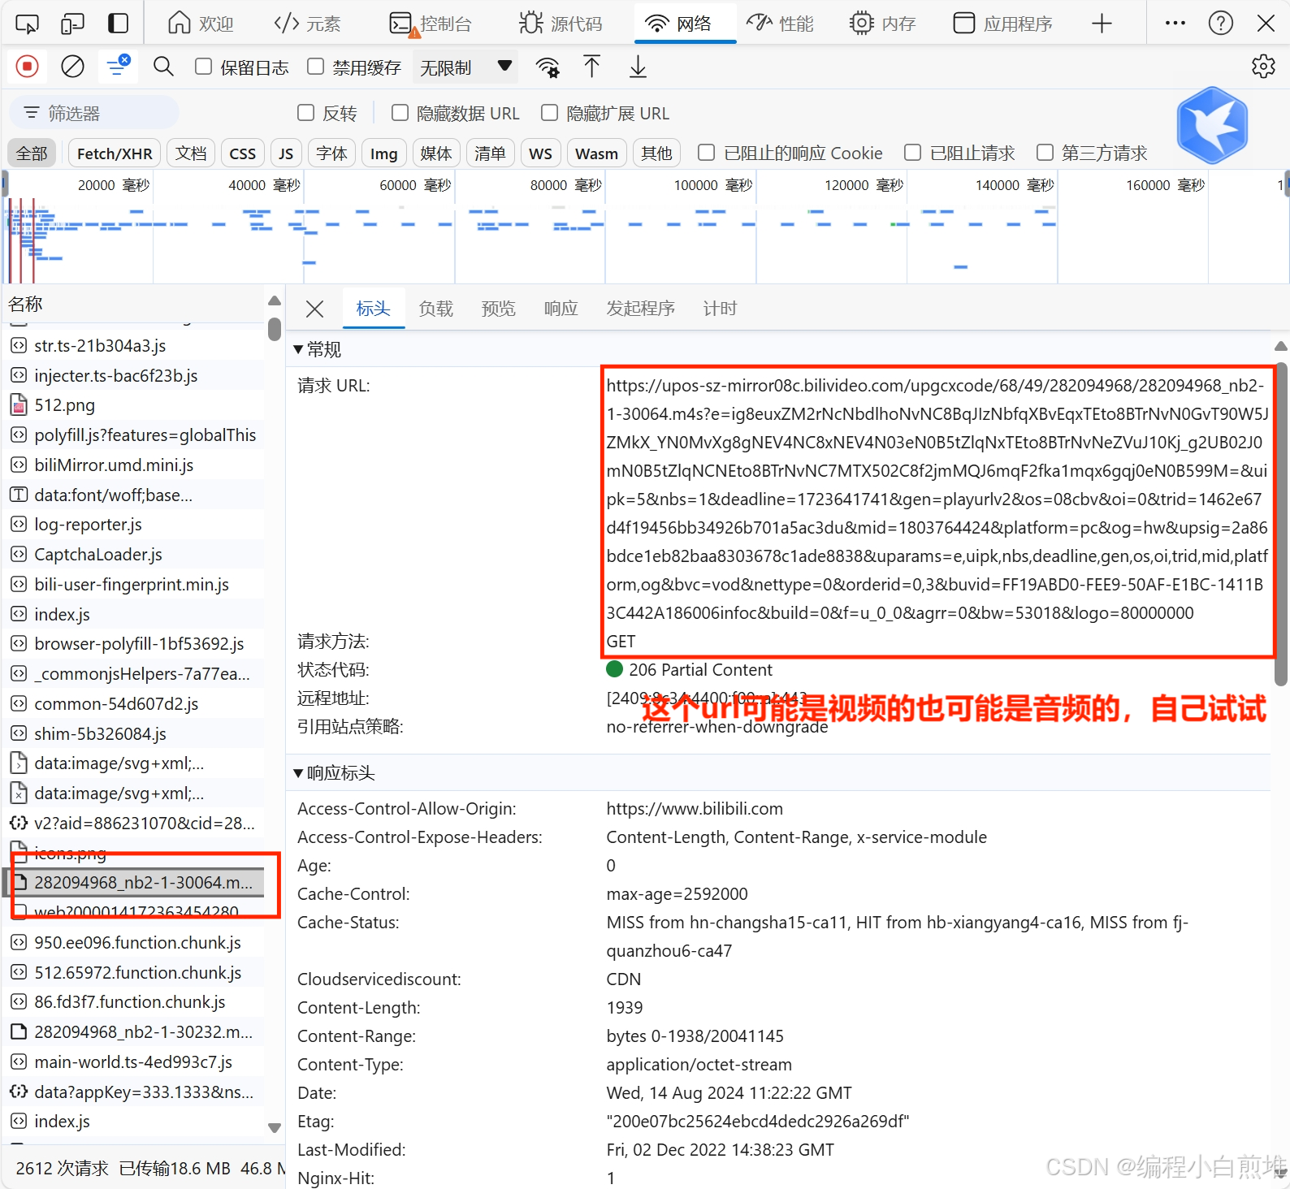Toggle the filter funnel icon
This screenshot has height=1189, width=1290.
point(117,67)
